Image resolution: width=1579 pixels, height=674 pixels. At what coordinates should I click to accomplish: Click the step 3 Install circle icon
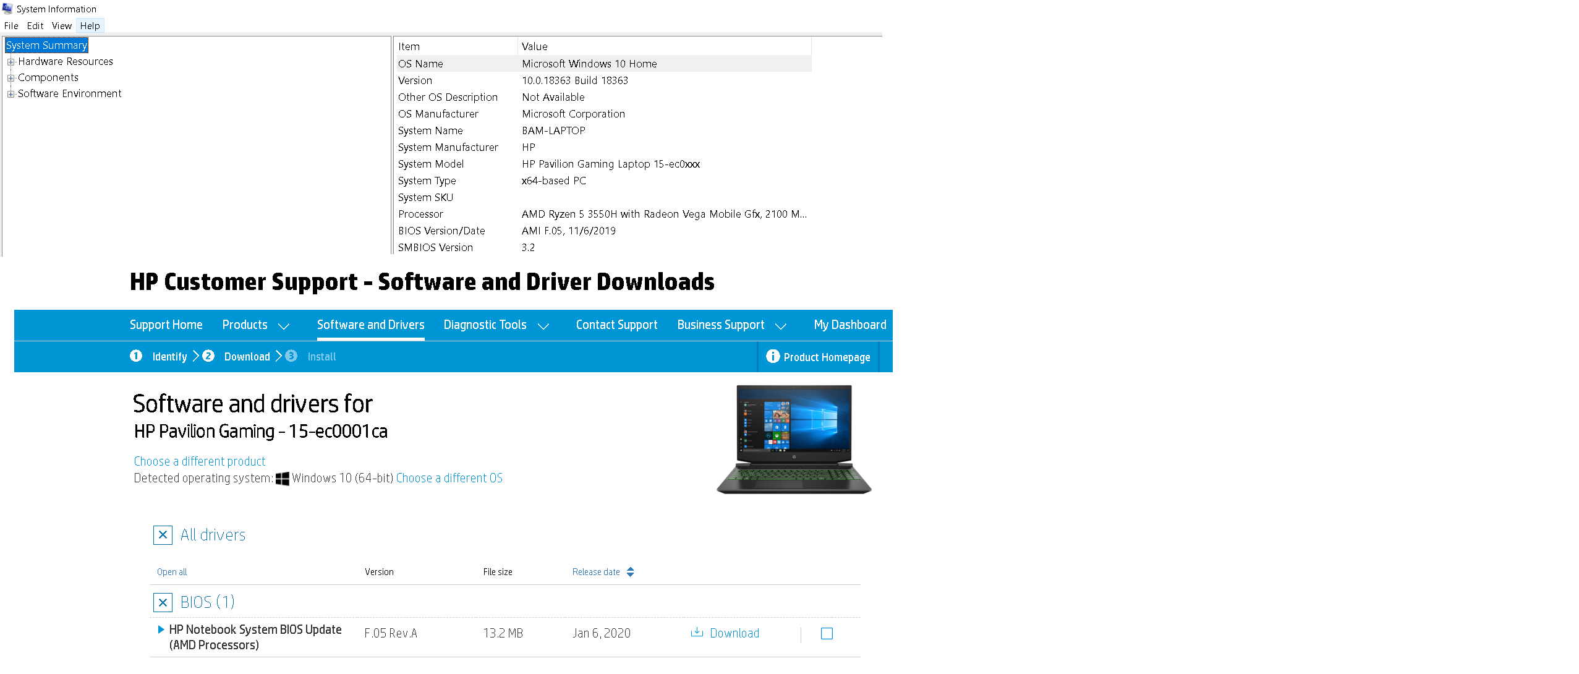[291, 356]
